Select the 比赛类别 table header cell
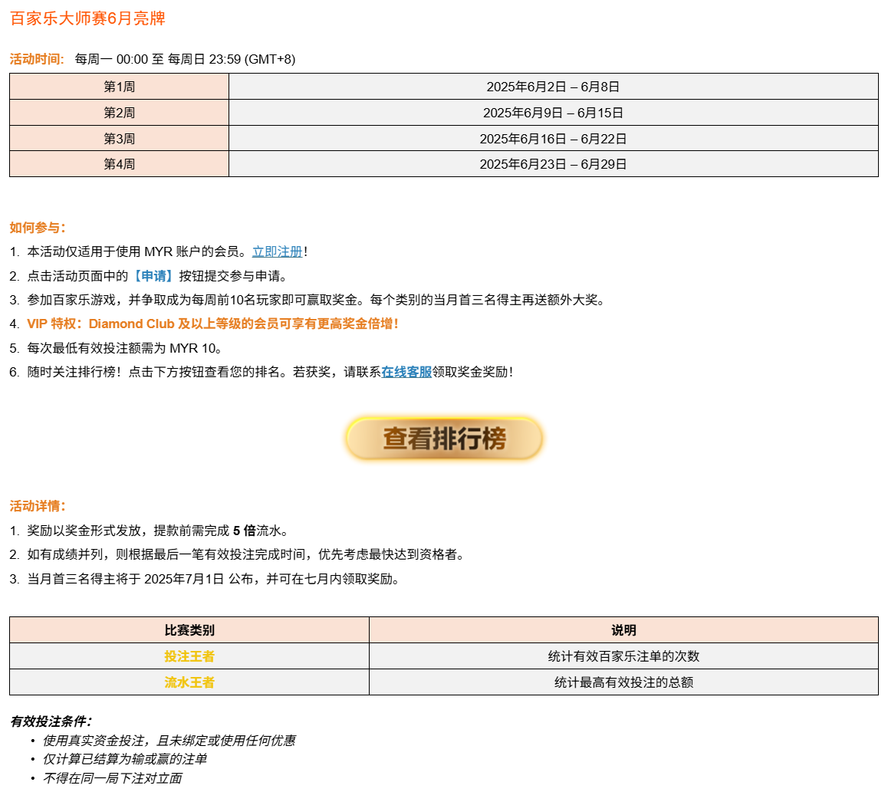The height and width of the screenshot is (792, 888). (189, 629)
